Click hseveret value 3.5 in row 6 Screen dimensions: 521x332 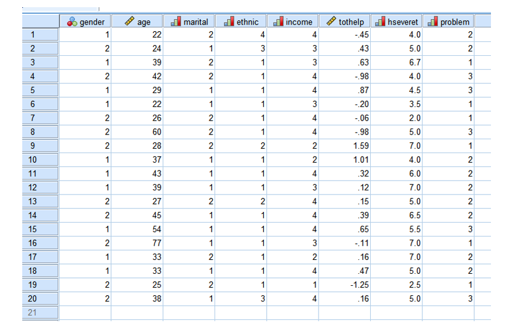(415, 104)
